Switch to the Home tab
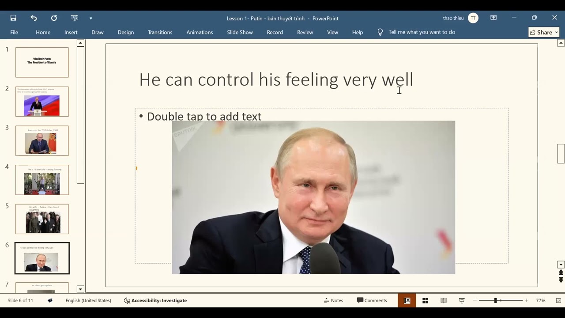This screenshot has height=318, width=565. click(43, 32)
